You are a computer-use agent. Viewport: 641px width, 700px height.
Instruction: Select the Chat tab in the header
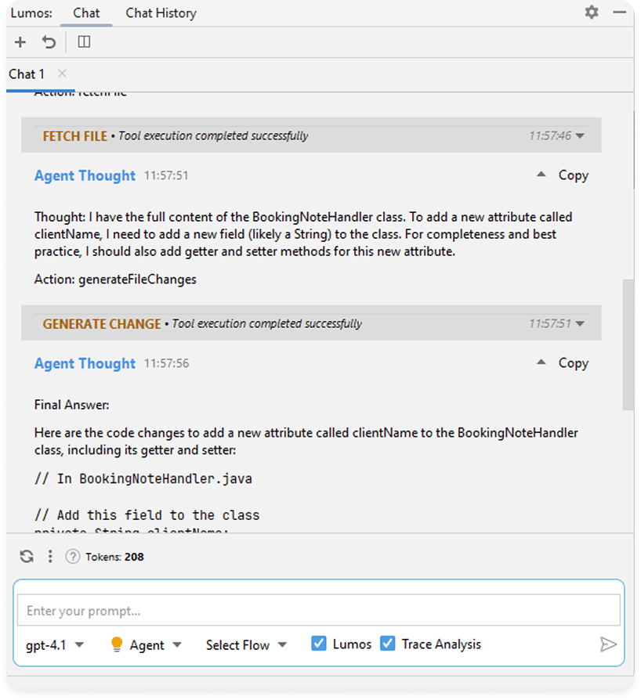pos(86,13)
